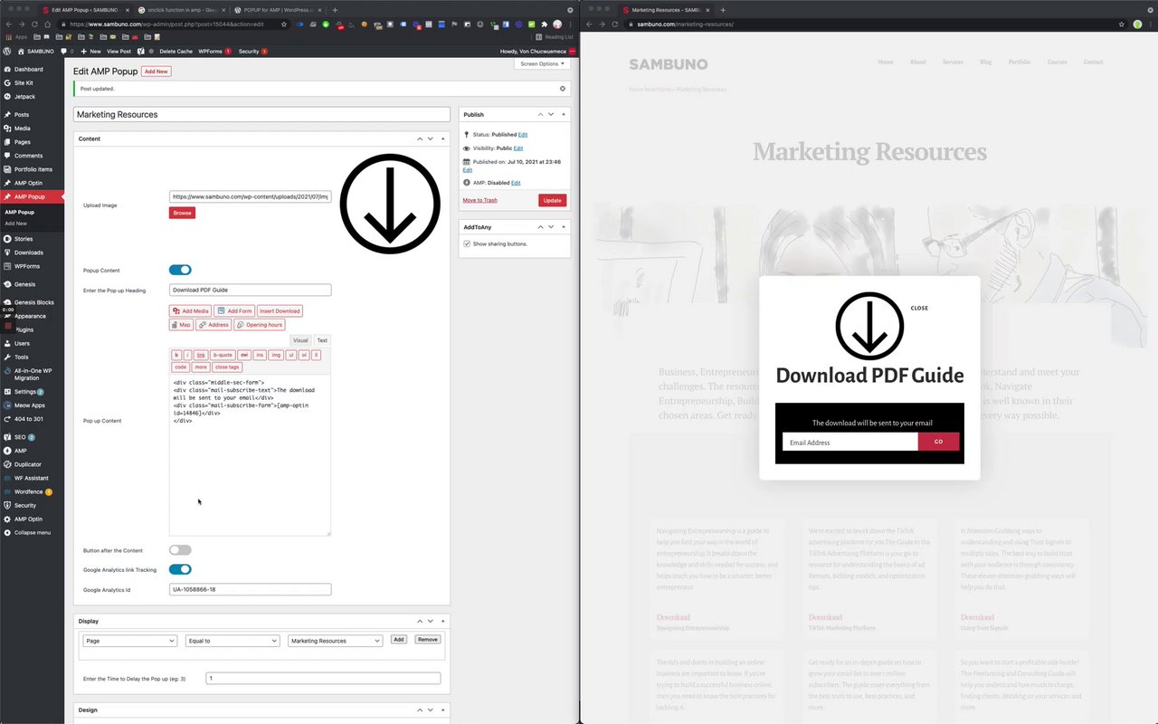Click the Add condition button
Viewport: 1158px width, 724px height.
(x=399, y=640)
